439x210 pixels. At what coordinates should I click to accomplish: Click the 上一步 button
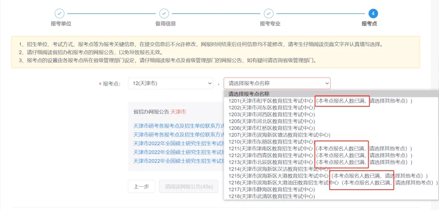pyautogui.click(x=141, y=186)
